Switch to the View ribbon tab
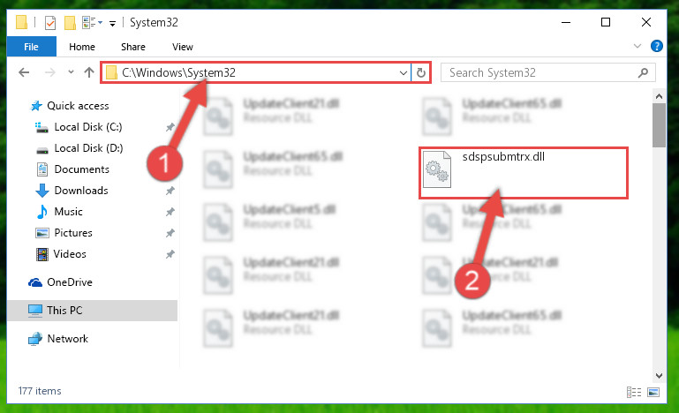The height and width of the screenshot is (413, 679). point(182,47)
